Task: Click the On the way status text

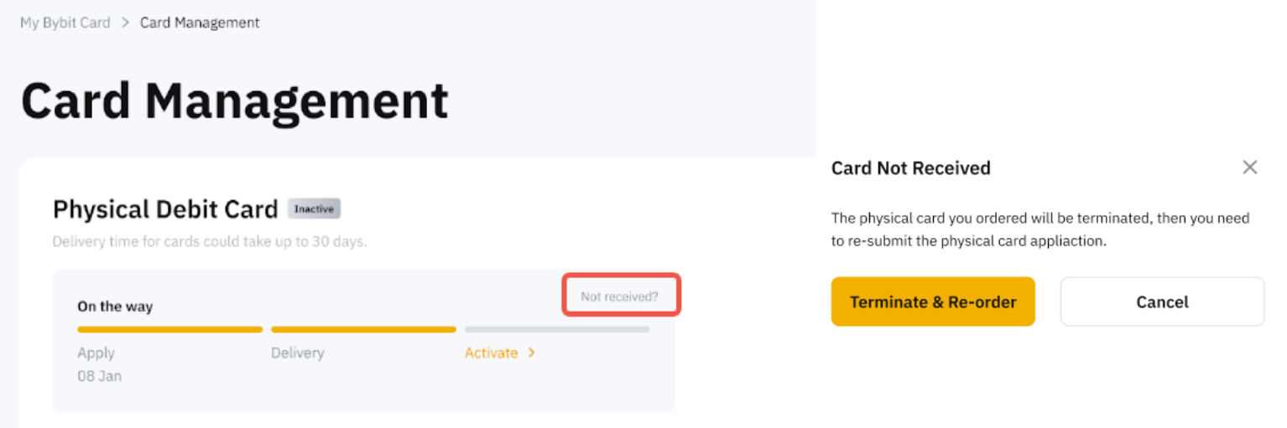Action: click(115, 307)
